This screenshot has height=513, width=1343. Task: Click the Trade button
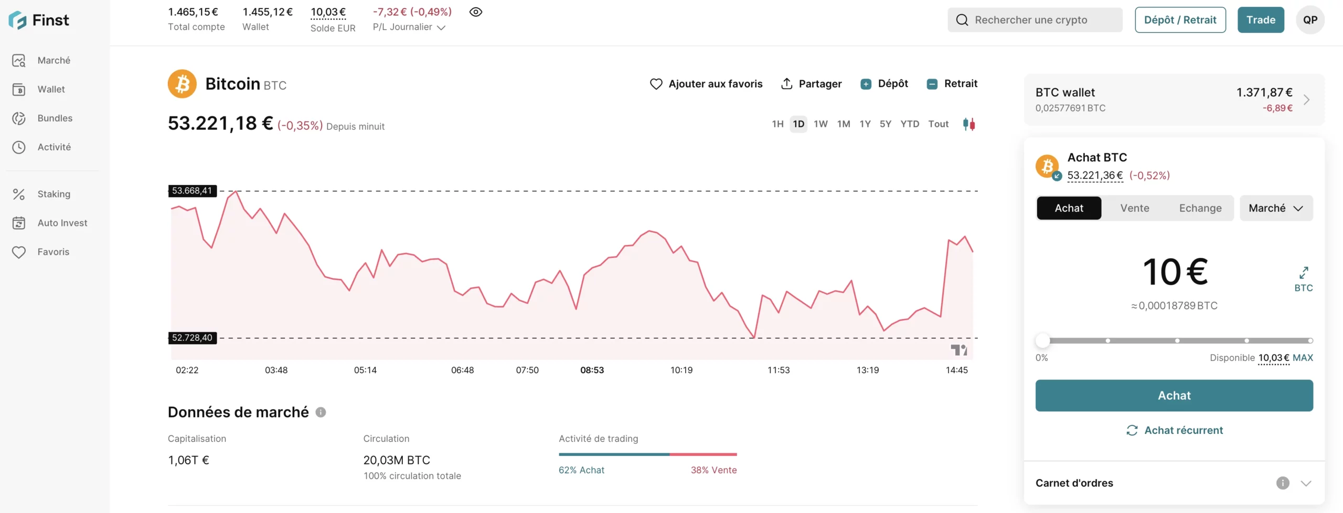(x=1261, y=20)
